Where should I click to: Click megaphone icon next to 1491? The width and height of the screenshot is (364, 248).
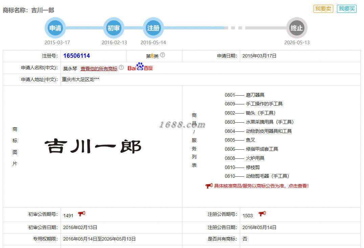[82, 214]
